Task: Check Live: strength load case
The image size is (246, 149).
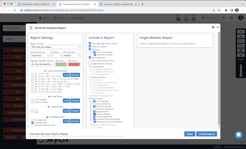Action: (32, 100)
